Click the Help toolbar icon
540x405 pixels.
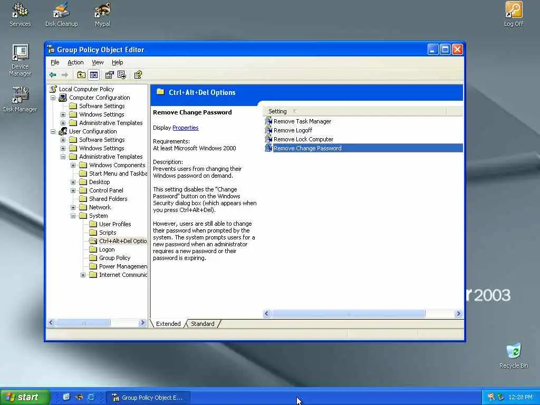click(138, 75)
